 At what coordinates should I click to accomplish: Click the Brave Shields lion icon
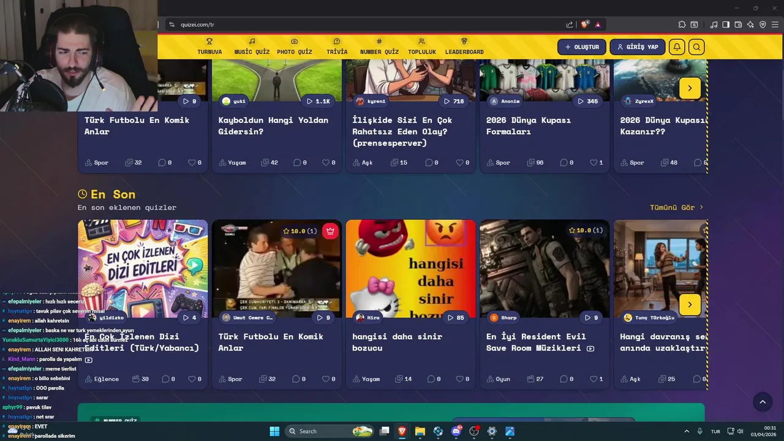[x=585, y=24]
